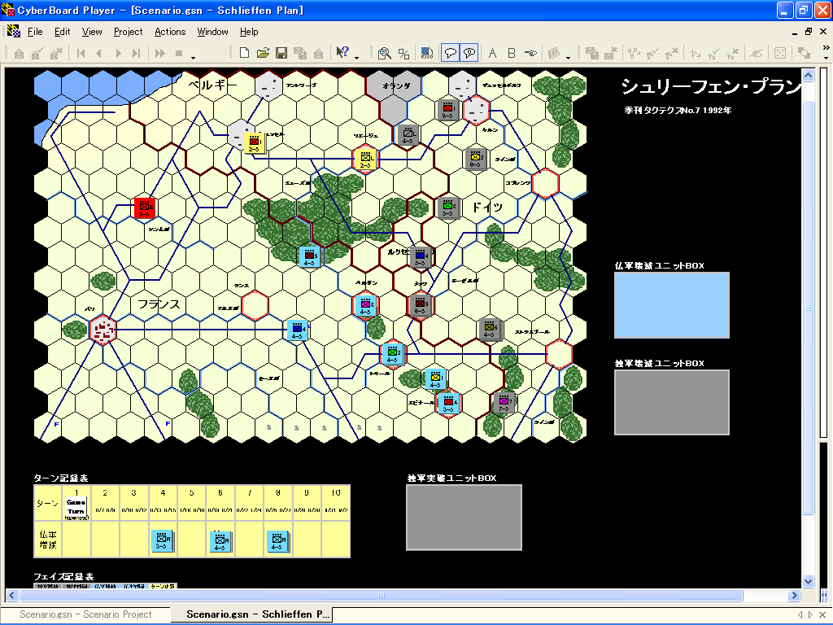Click the CyberBoard app icon in menu bar
The width and height of the screenshot is (833, 625).
click(13, 32)
